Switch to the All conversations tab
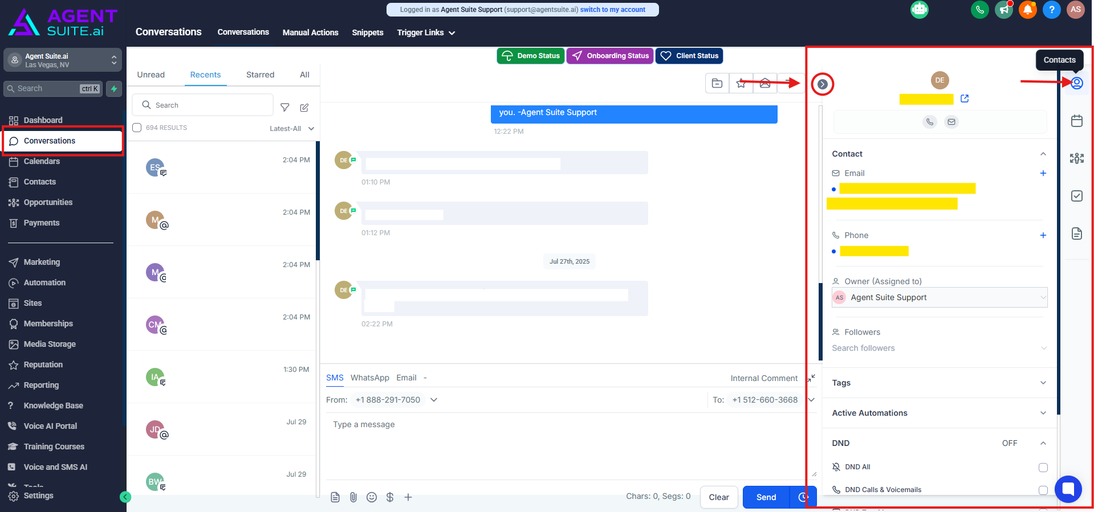 click(305, 75)
